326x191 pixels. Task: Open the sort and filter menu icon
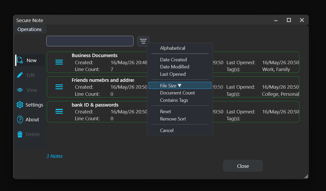[x=143, y=41]
